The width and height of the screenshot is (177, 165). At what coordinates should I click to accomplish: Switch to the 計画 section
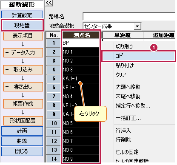coord(22,131)
